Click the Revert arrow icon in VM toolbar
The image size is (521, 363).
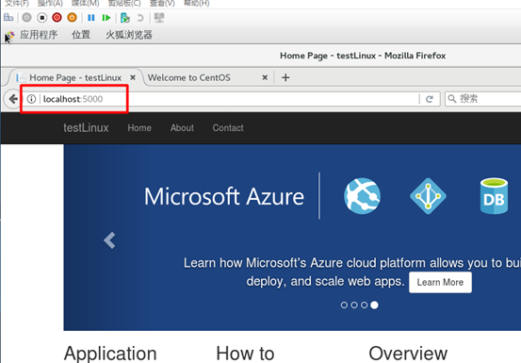pos(140,17)
